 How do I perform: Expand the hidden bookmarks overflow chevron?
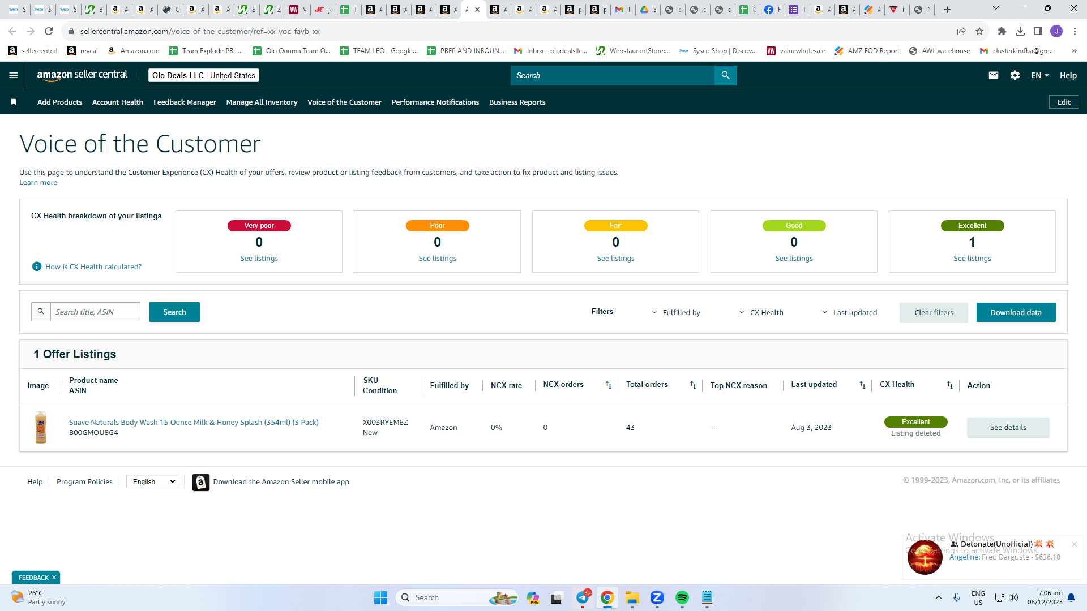click(x=1074, y=51)
